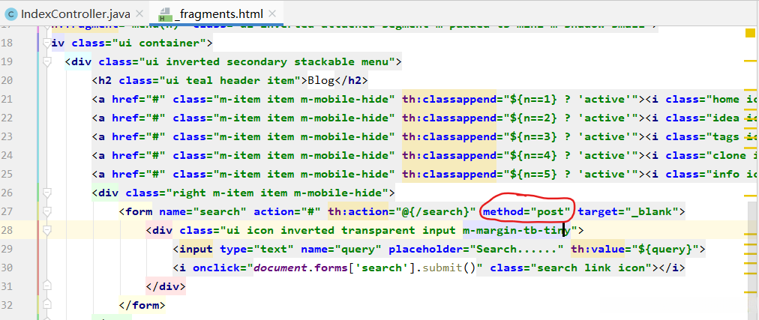The image size is (759, 320).
Task: Click placeholder "Search......" value
Action: (517, 250)
